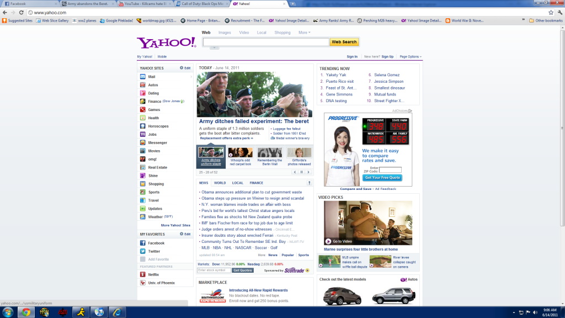Select the WORLD news tab
This screenshot has width=565, height=318.
tap(220, 183)
